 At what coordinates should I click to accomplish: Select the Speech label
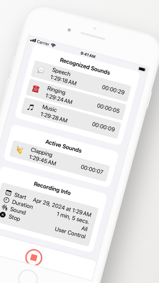61,72
